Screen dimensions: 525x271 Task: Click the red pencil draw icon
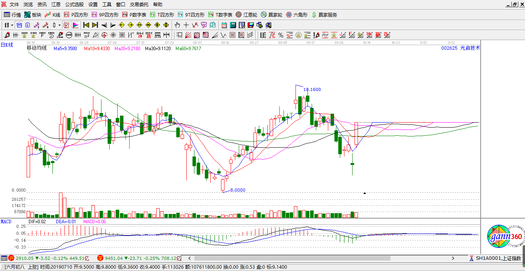pyautogui.click(x=7, y=35)
